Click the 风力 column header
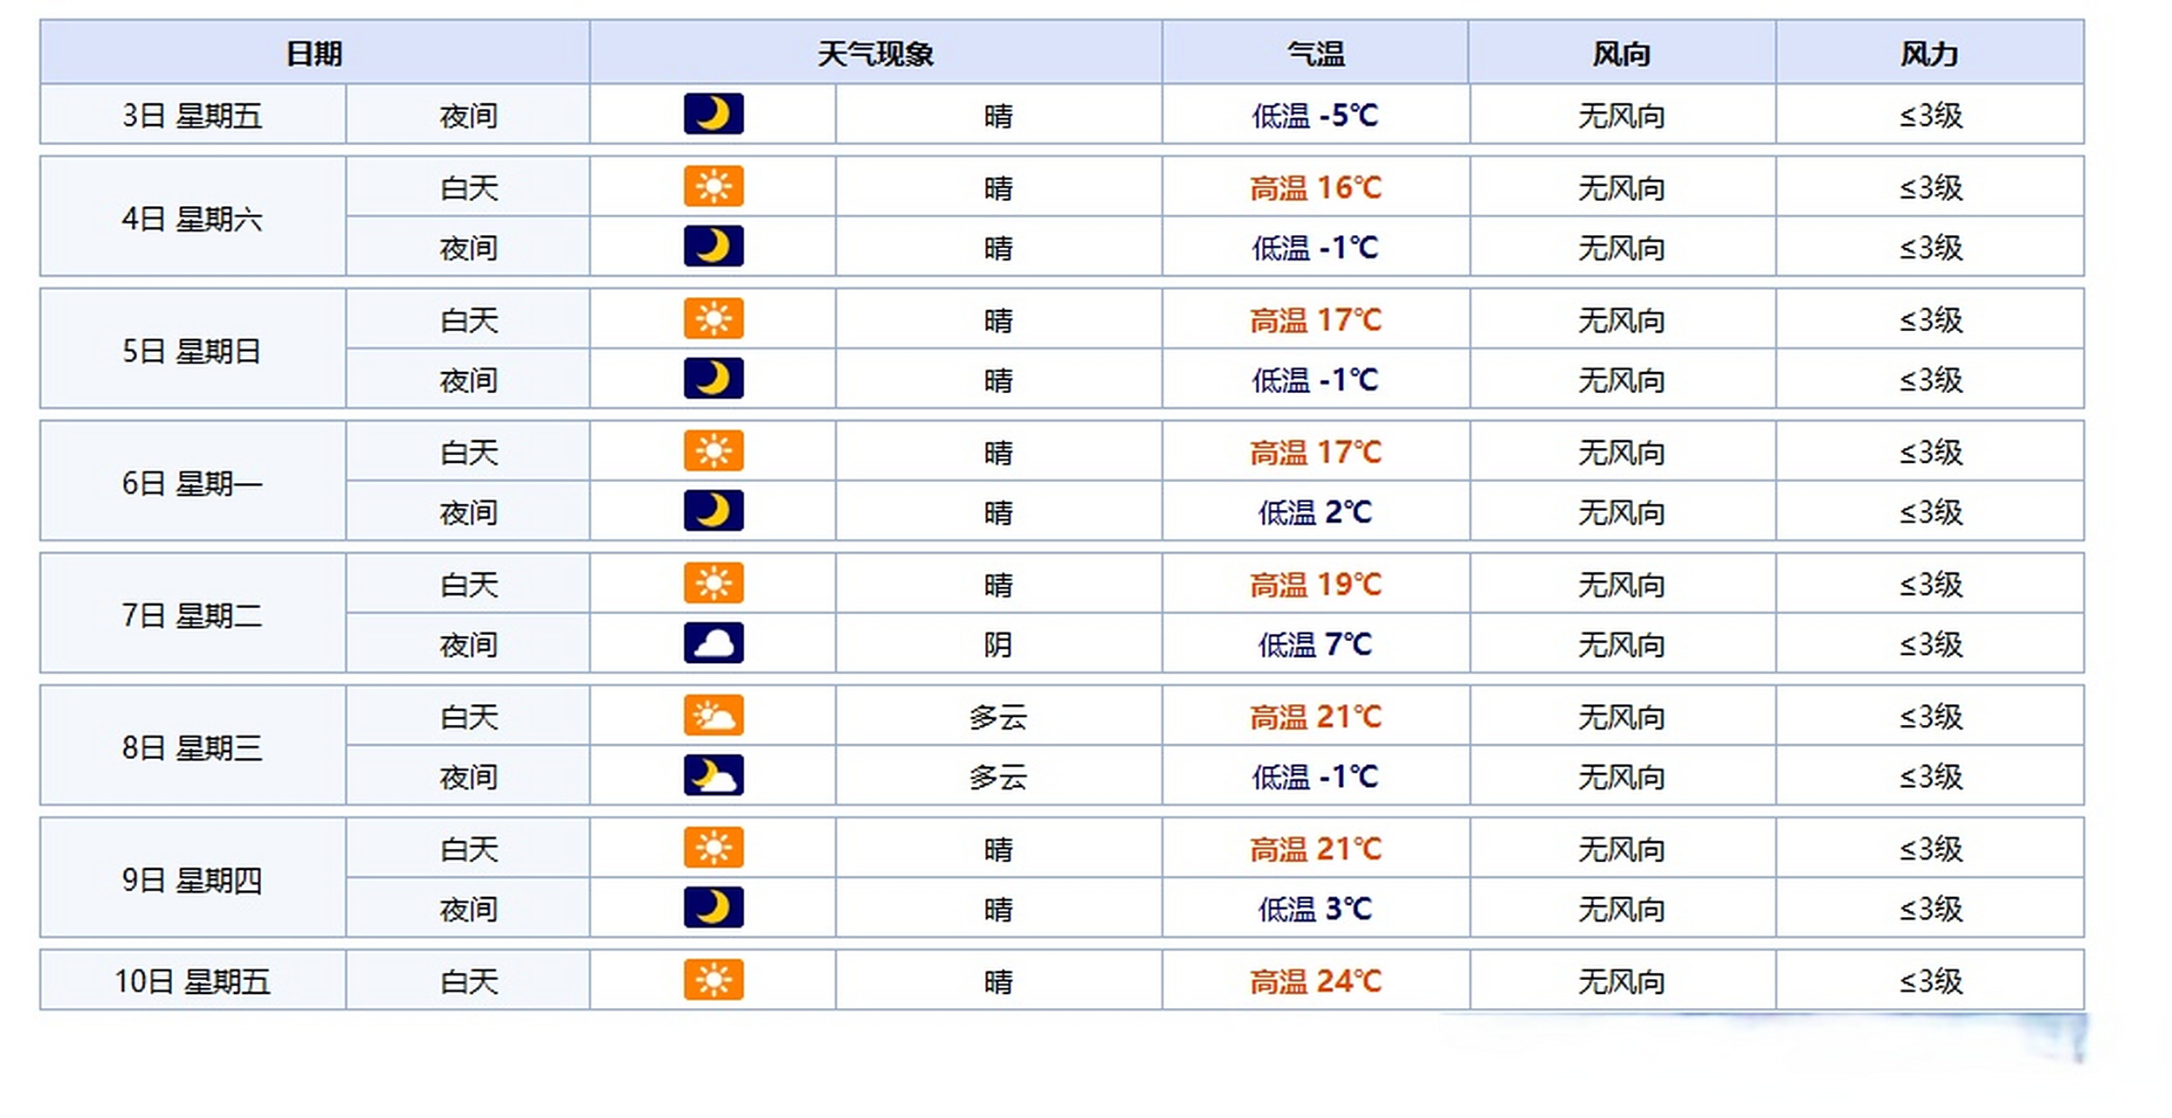The width and height of the screenshot is (2172, 1118). 1930,53
